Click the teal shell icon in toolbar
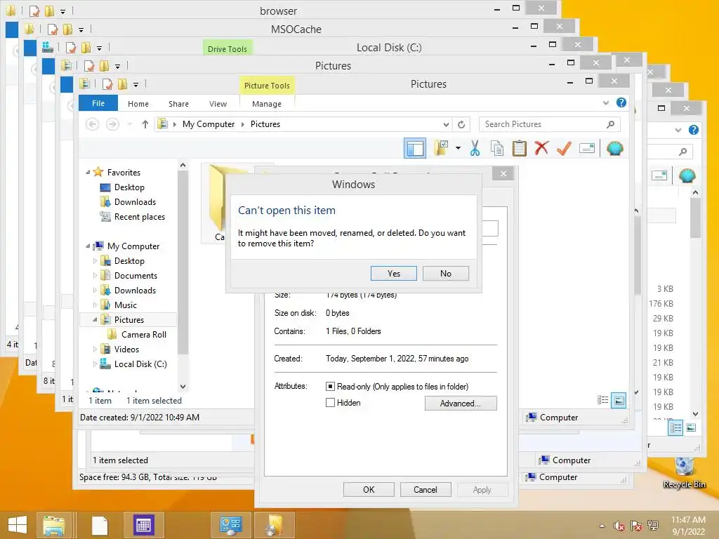 coord(614,149)
